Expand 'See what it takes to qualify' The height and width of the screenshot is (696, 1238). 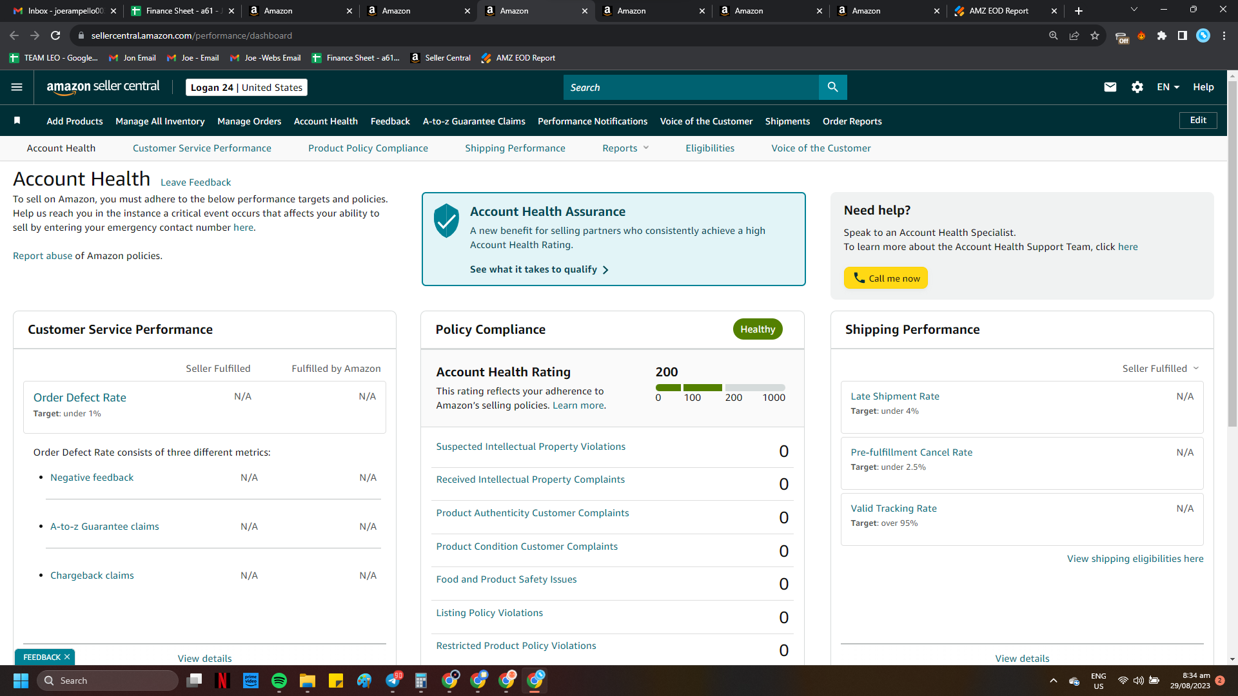point(539,269)
